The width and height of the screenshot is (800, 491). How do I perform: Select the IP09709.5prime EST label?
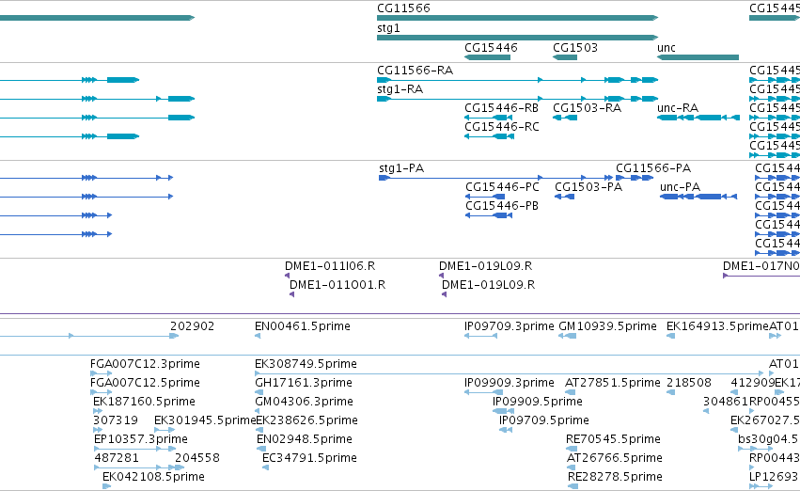pyautogui.click(x=544, y=421)
